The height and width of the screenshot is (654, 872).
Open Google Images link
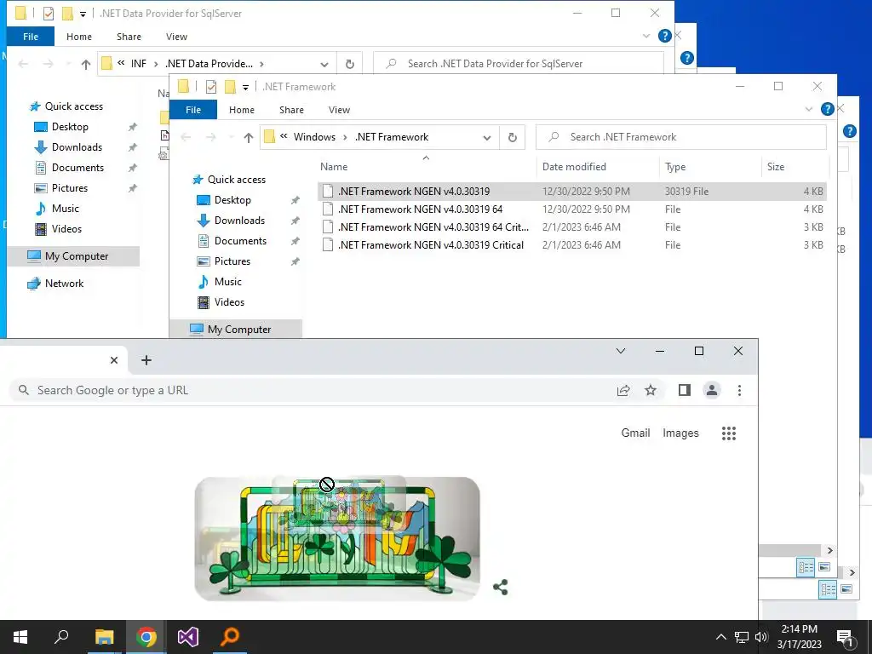click(680, 433)
